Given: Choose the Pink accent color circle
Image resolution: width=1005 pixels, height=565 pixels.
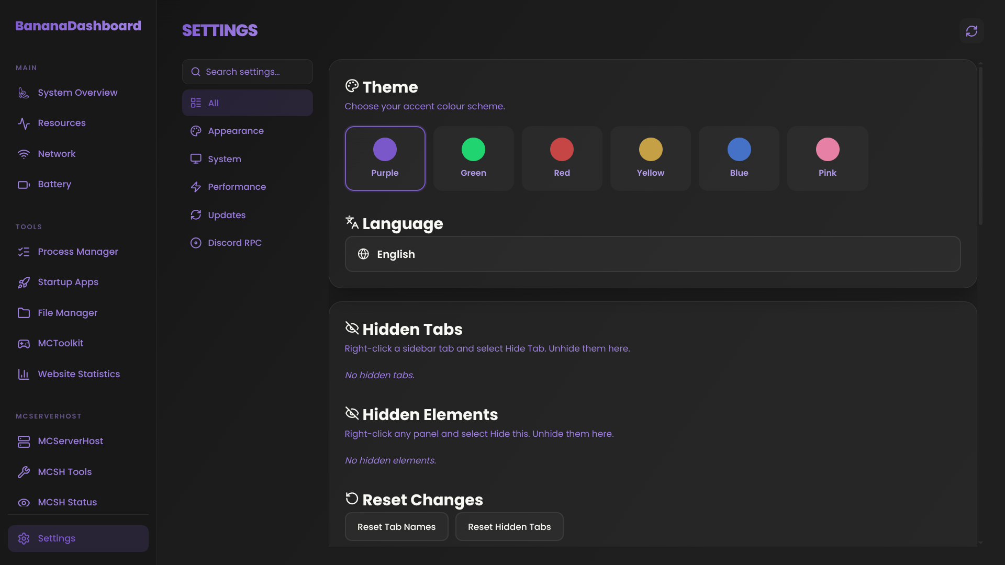Looking at the screenshot, I should point(828,150).
